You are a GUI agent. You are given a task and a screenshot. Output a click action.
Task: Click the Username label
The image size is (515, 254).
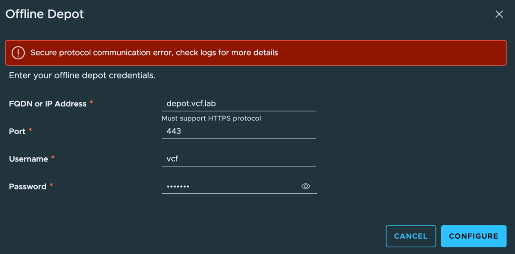[x=28, y=159]
